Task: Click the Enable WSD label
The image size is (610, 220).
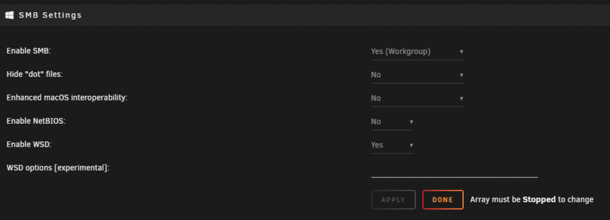Action: point(29,144)
